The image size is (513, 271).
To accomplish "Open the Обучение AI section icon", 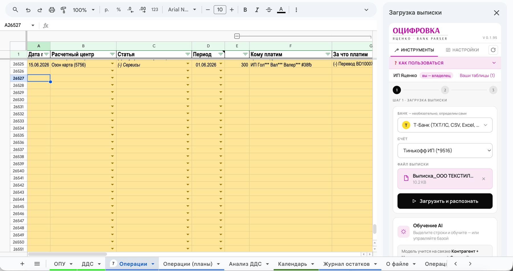I will (x=403, y=232).
